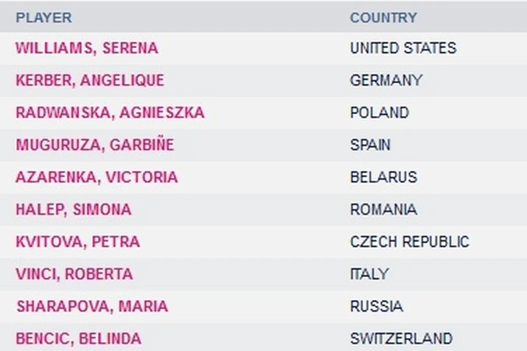Image resolution: width=527 pixels, height=351 pixels.
Task: Select the Czech Republic country cell
Action: tap(409, 242)
